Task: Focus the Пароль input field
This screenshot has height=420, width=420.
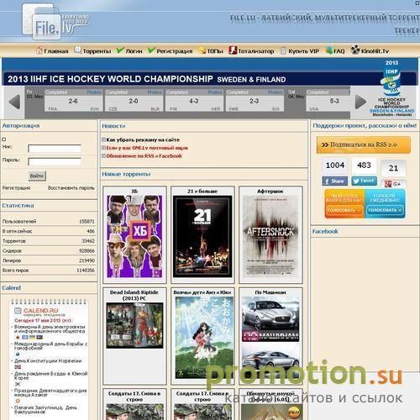Action: click(55, 161)
